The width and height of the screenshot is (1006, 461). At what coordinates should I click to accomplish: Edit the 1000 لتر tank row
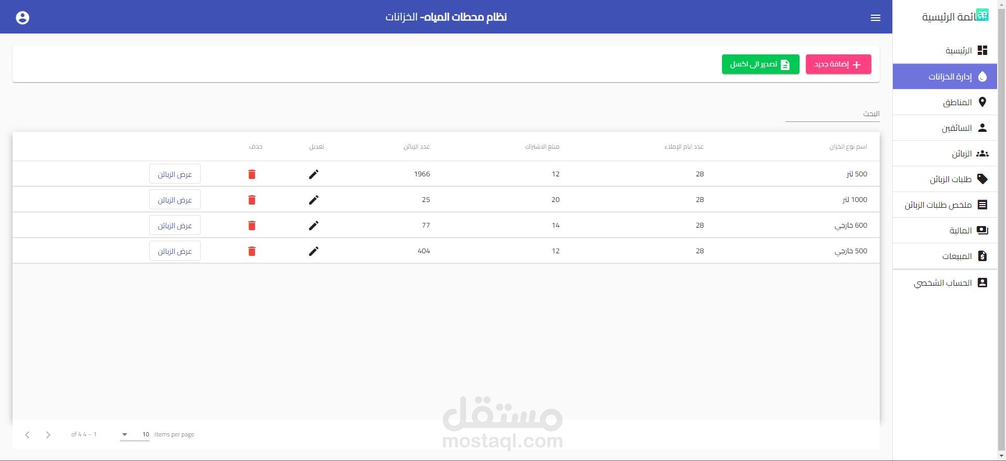(x=314, y=200)
